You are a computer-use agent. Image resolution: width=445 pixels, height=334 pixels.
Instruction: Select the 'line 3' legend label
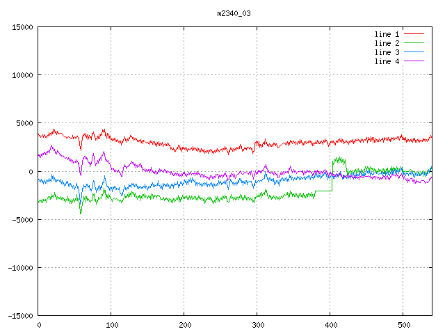(387, 52)
